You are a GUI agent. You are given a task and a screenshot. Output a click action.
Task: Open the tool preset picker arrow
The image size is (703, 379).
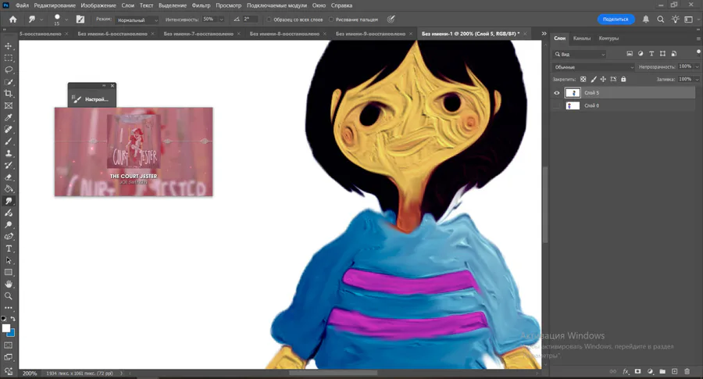tap(41, 20)
